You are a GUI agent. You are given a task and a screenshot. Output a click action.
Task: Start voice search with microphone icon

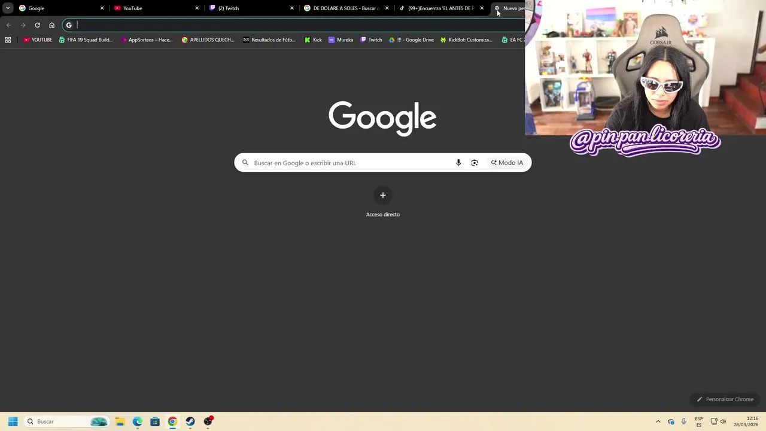(458, 163)
